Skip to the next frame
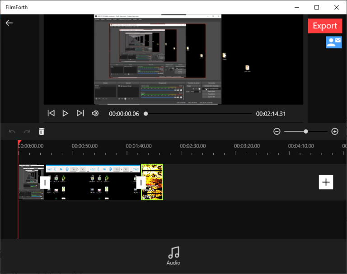The image size is (347, 274). point(80,113)
